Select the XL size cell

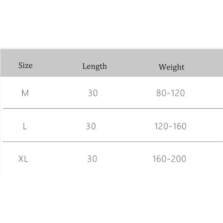pyautogui.click(x=23, y=159)
